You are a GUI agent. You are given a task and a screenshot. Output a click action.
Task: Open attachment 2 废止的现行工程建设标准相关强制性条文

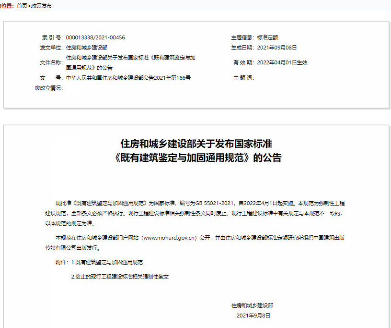click(120, 277)
